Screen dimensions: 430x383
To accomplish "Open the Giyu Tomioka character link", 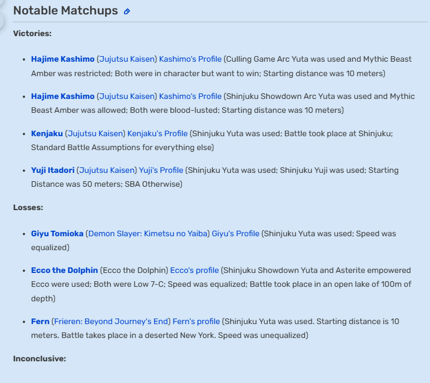I will pos(57,233).
